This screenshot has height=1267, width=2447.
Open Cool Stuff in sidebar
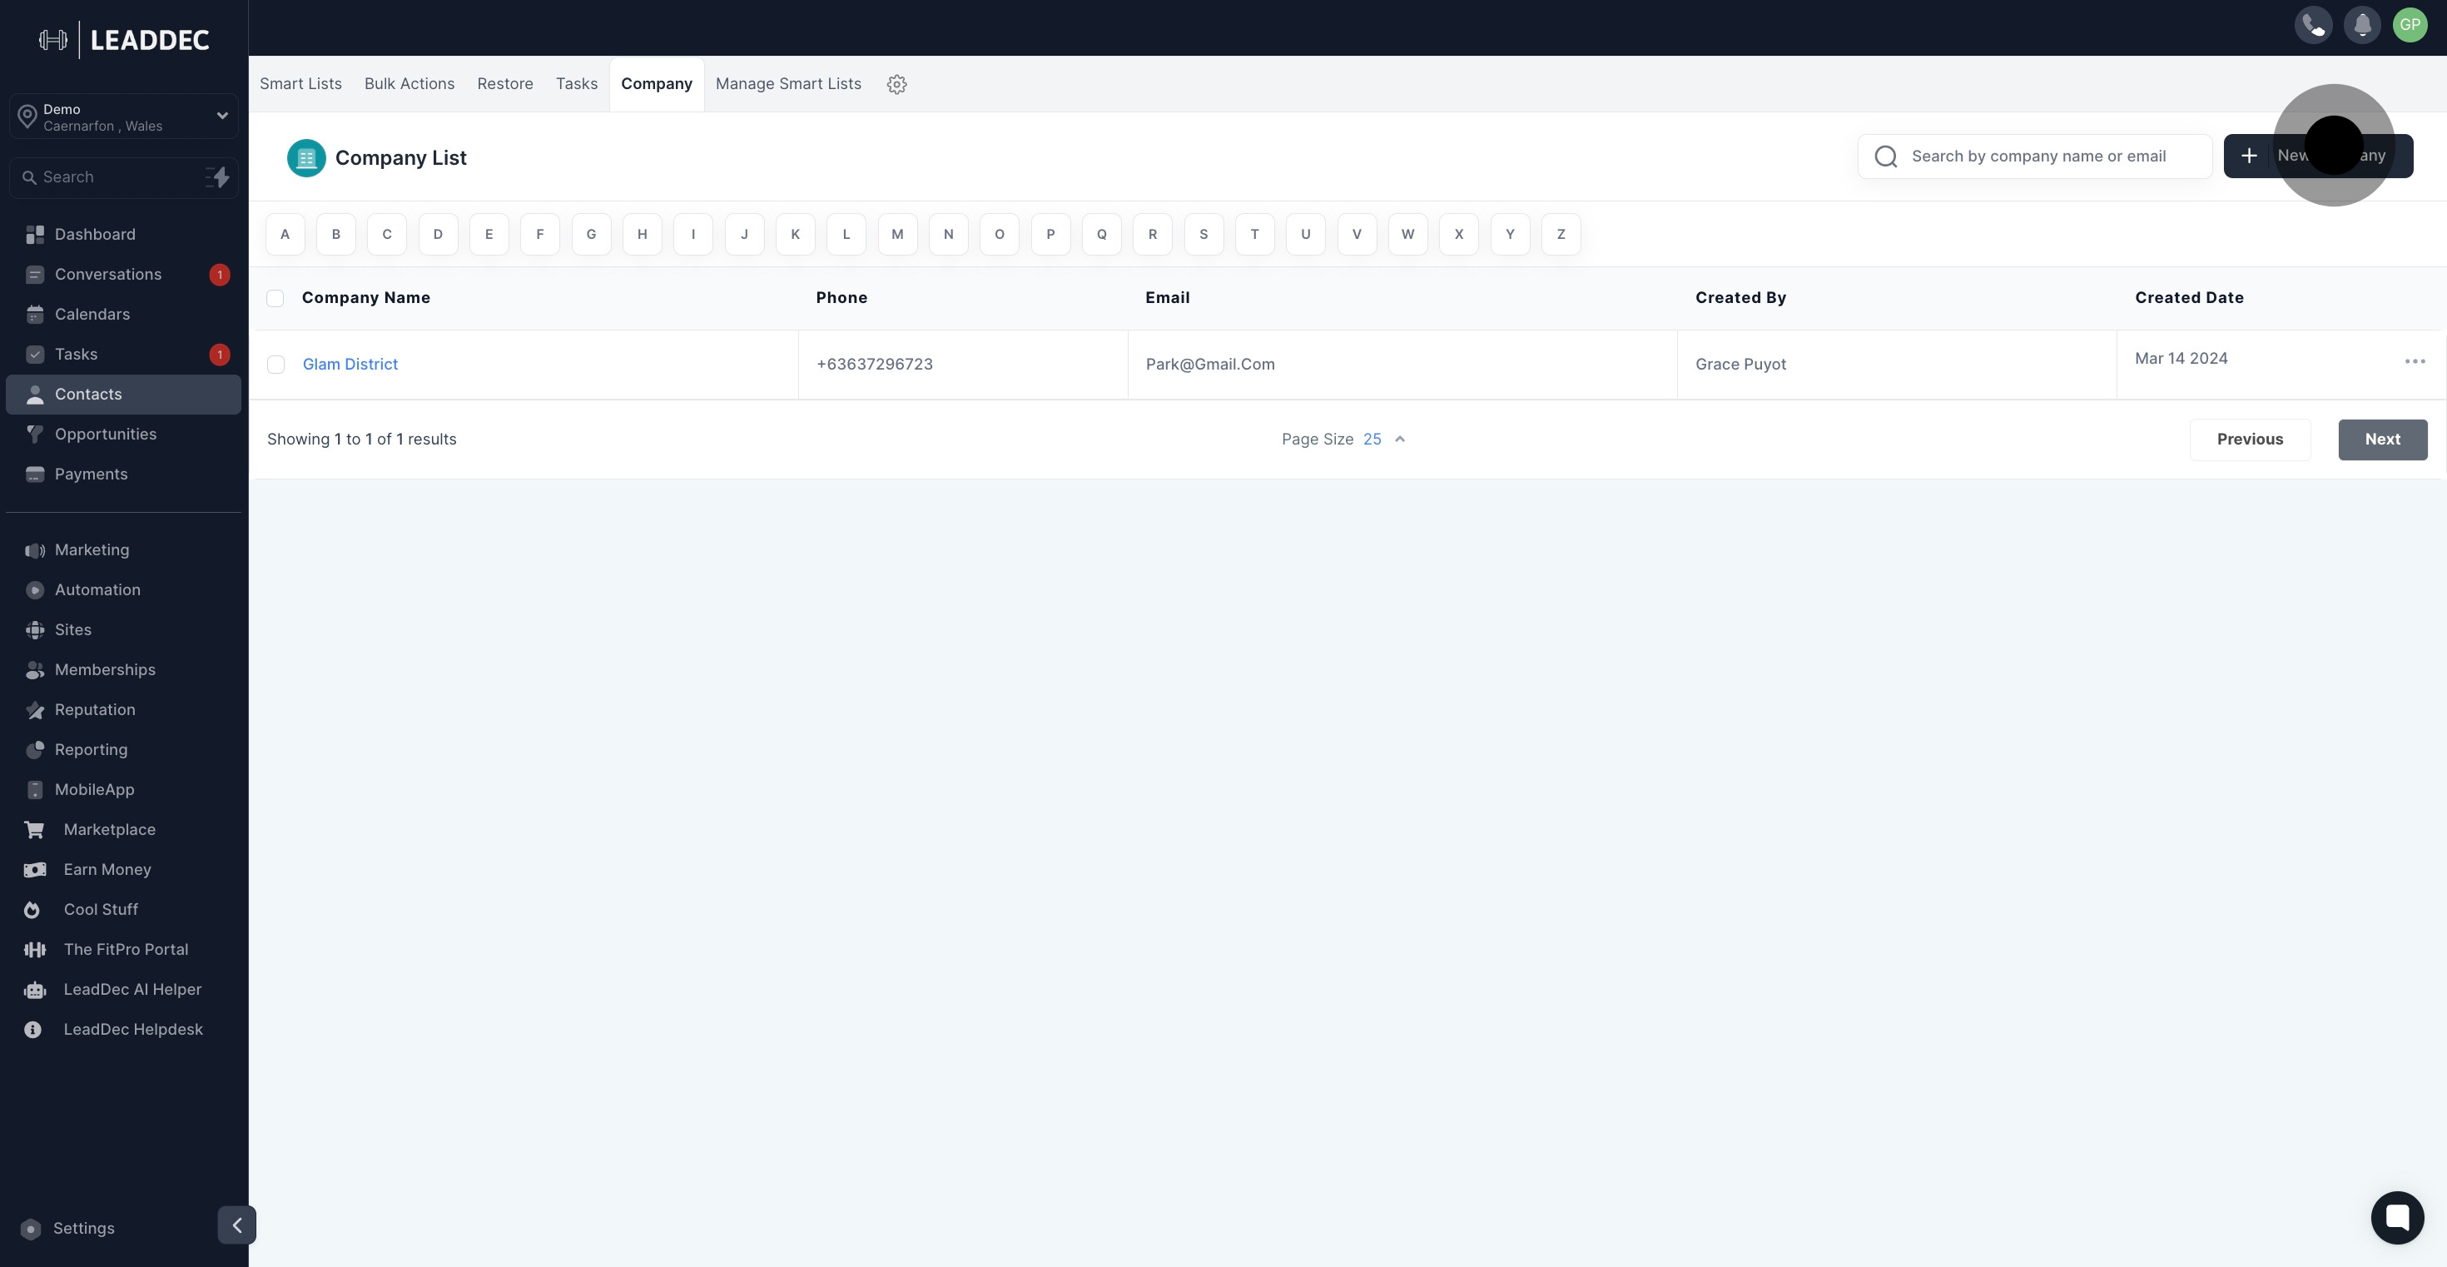pos(123,909)
